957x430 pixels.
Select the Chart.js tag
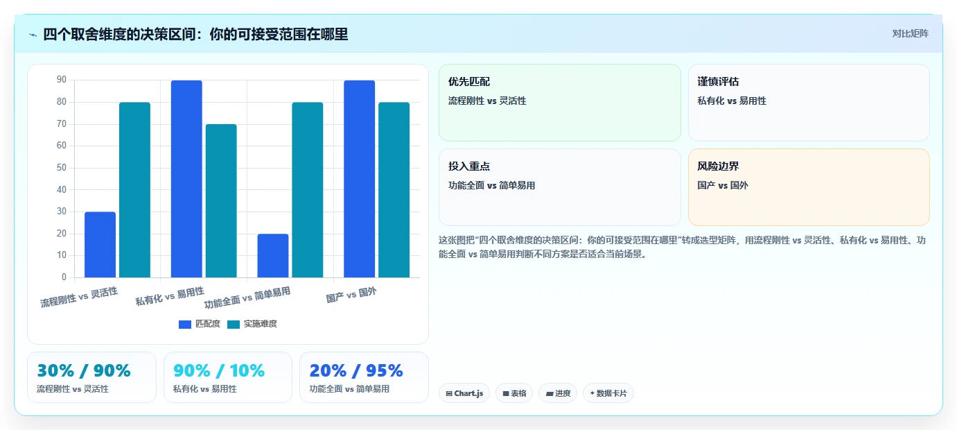tap(464, 393)
